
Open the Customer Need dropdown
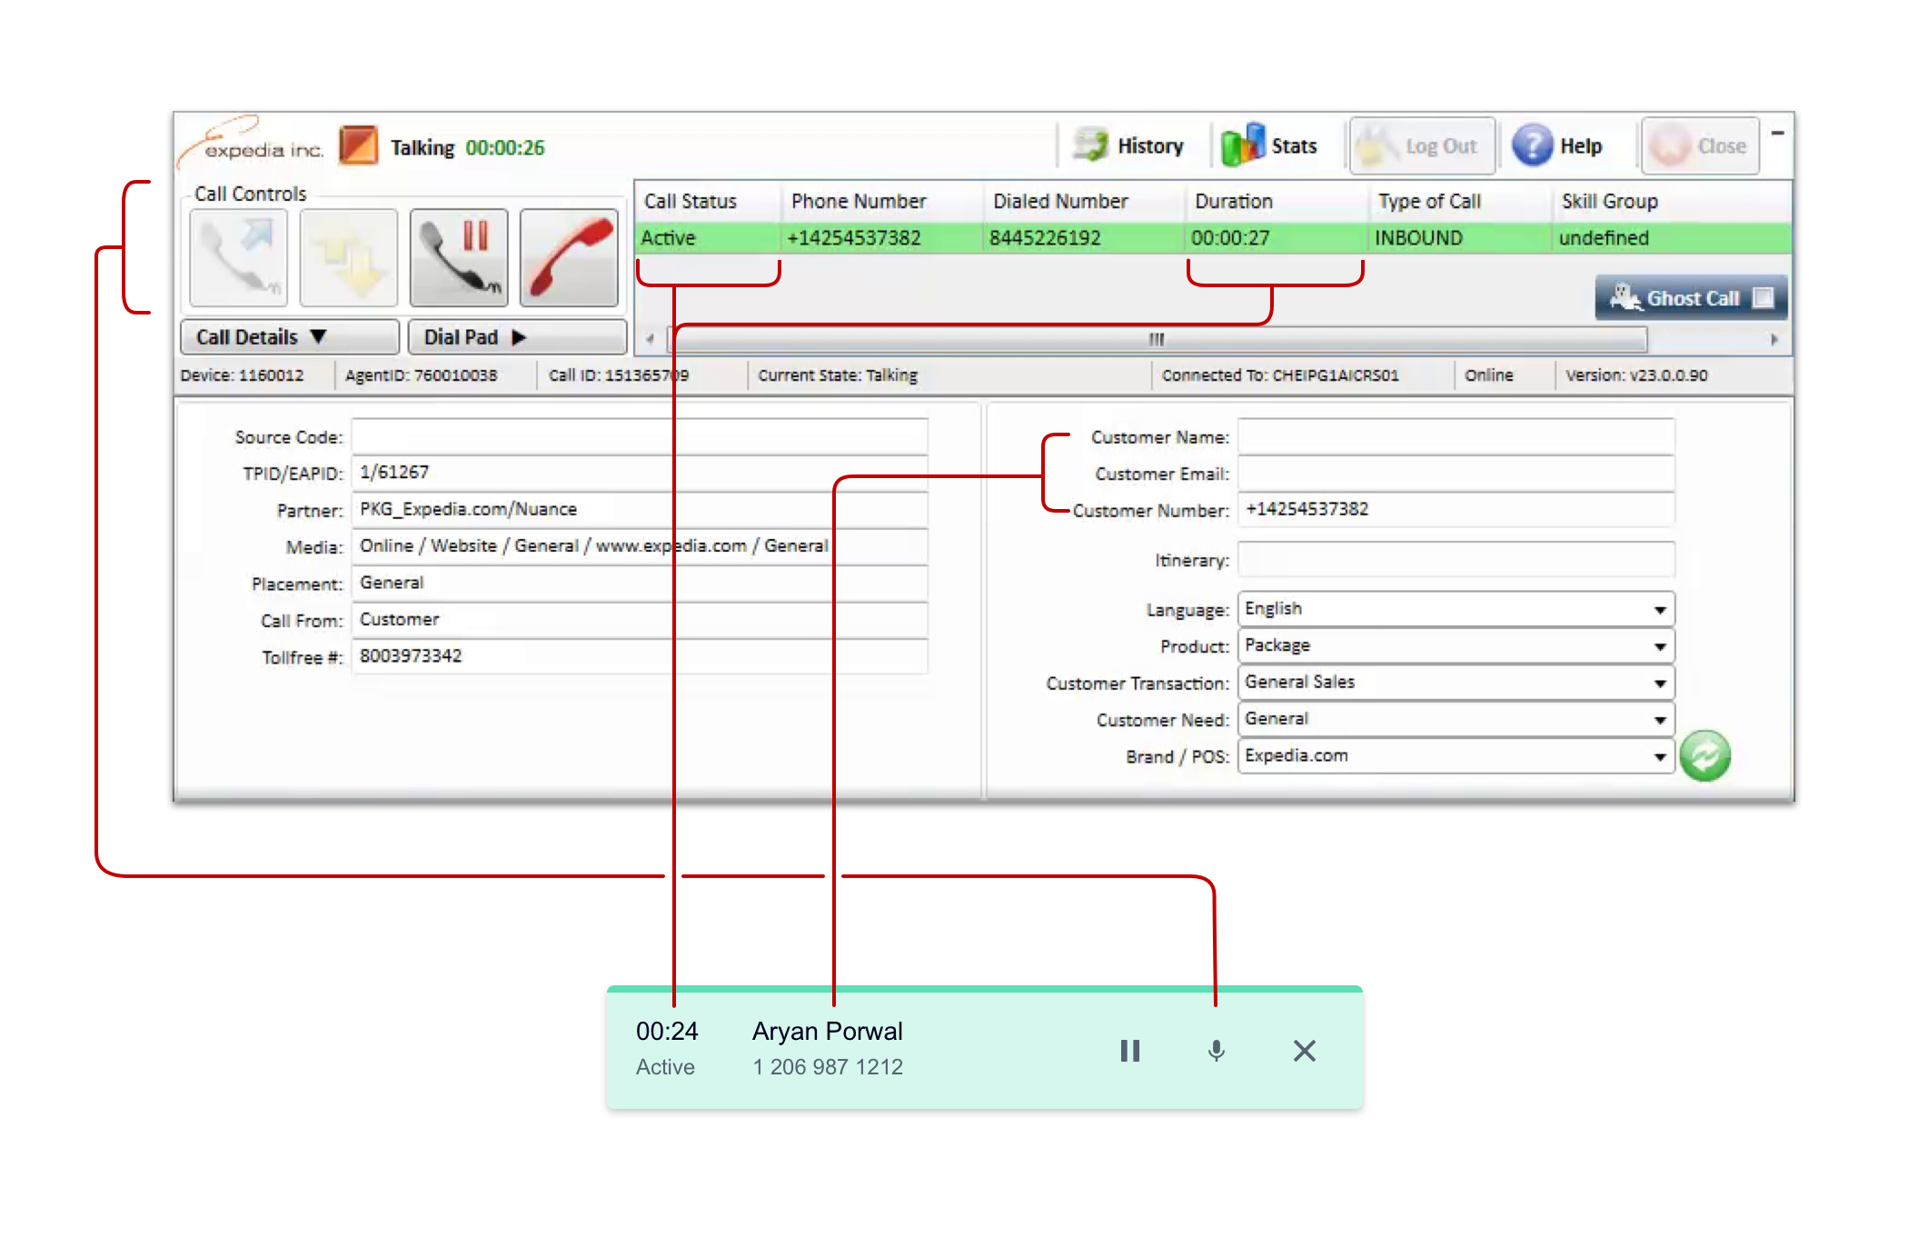[x=1456, y=719]
